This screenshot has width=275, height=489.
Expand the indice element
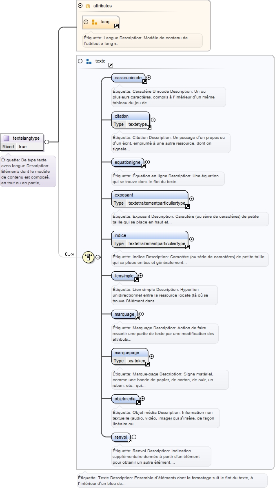[x=191, y=239]
